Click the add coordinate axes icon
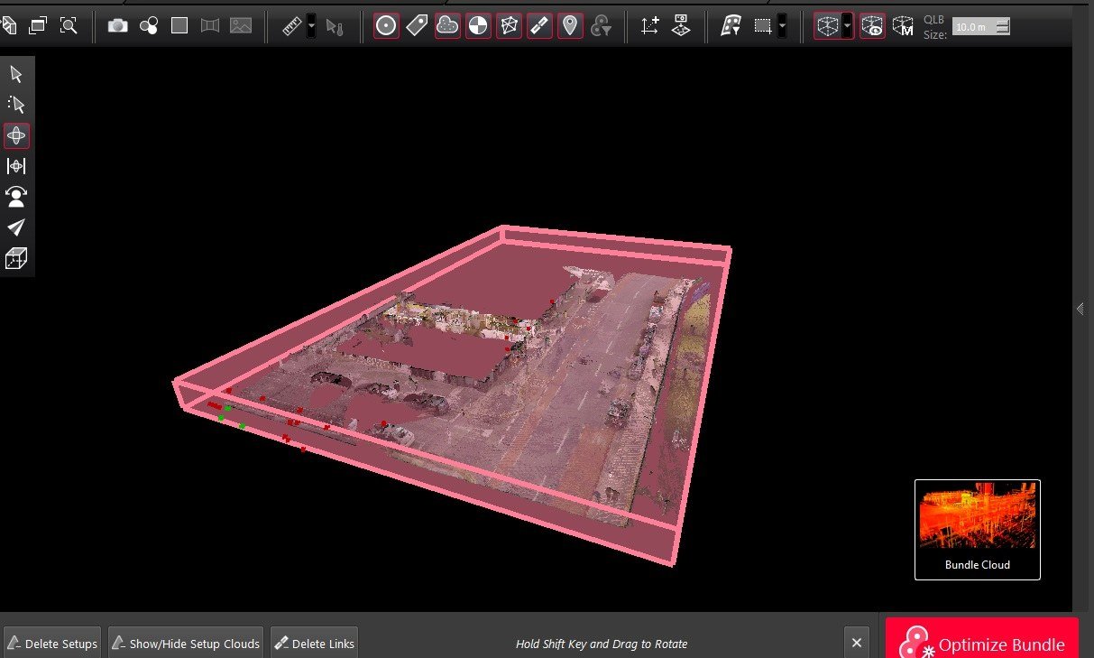1094x658 pixels. (x=650, y=26)
